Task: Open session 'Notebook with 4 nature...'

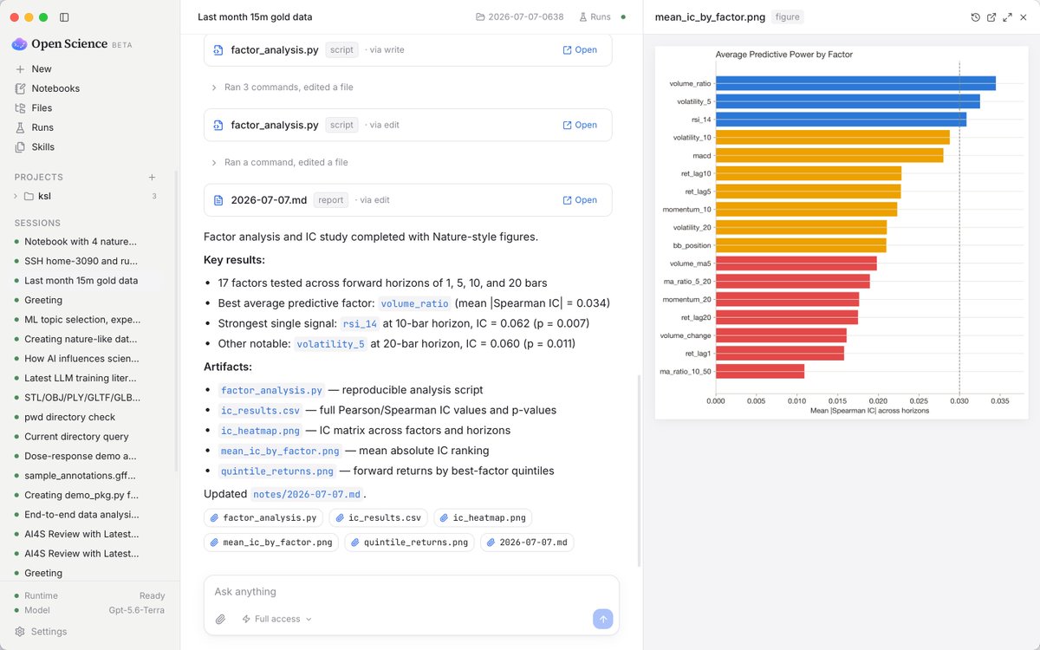Action: (81, 242)
